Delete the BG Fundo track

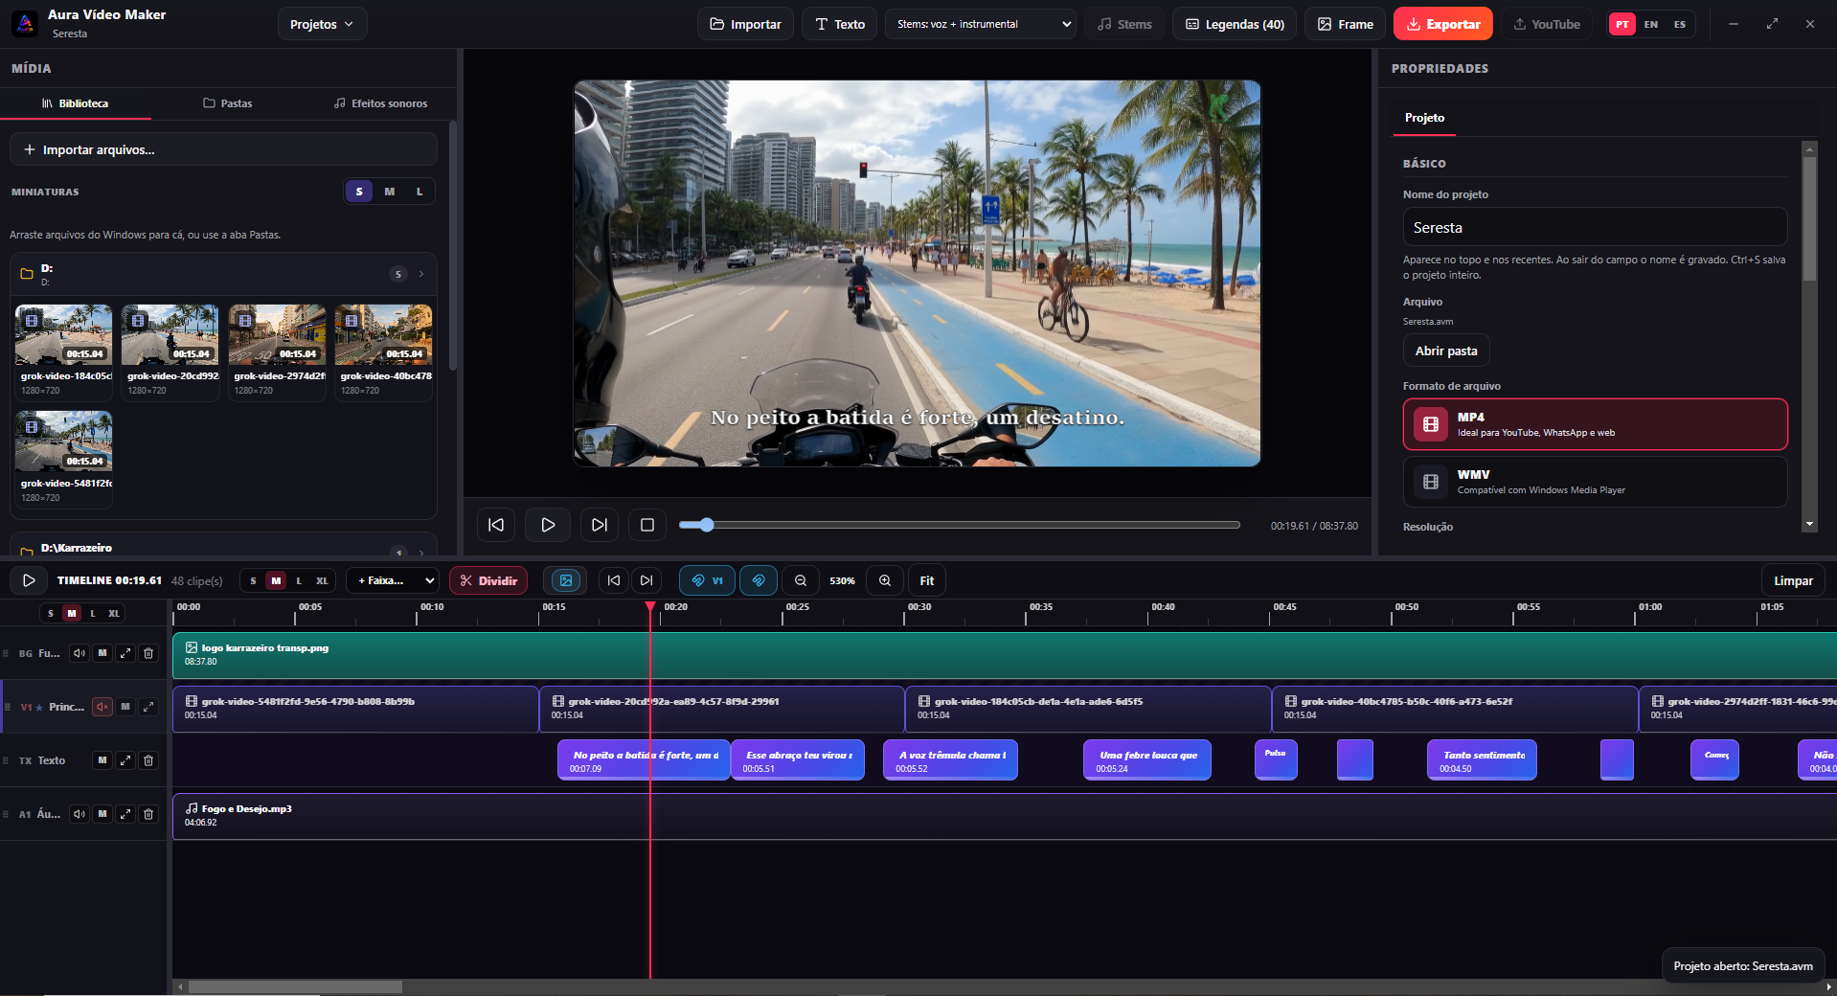click(148, 653)
